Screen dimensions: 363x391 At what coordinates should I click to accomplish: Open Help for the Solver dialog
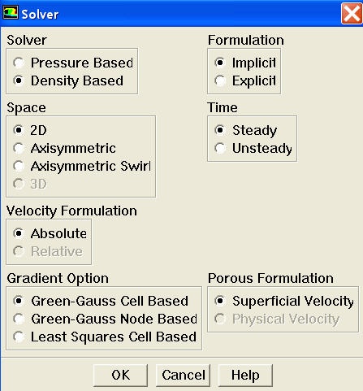click(245, 376)
